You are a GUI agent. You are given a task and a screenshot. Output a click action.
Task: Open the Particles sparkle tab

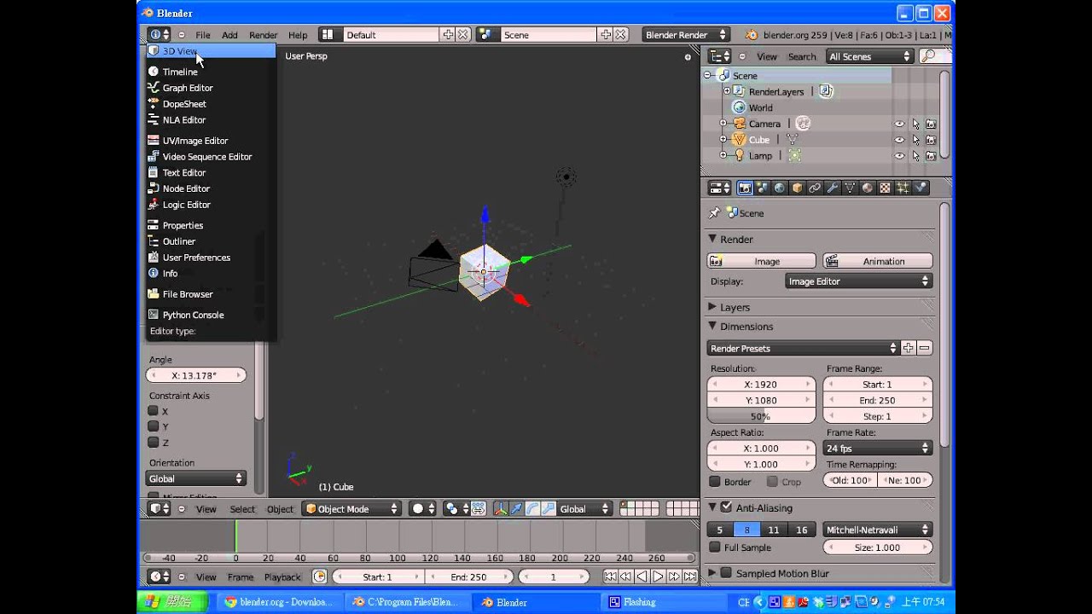[903, 188]
